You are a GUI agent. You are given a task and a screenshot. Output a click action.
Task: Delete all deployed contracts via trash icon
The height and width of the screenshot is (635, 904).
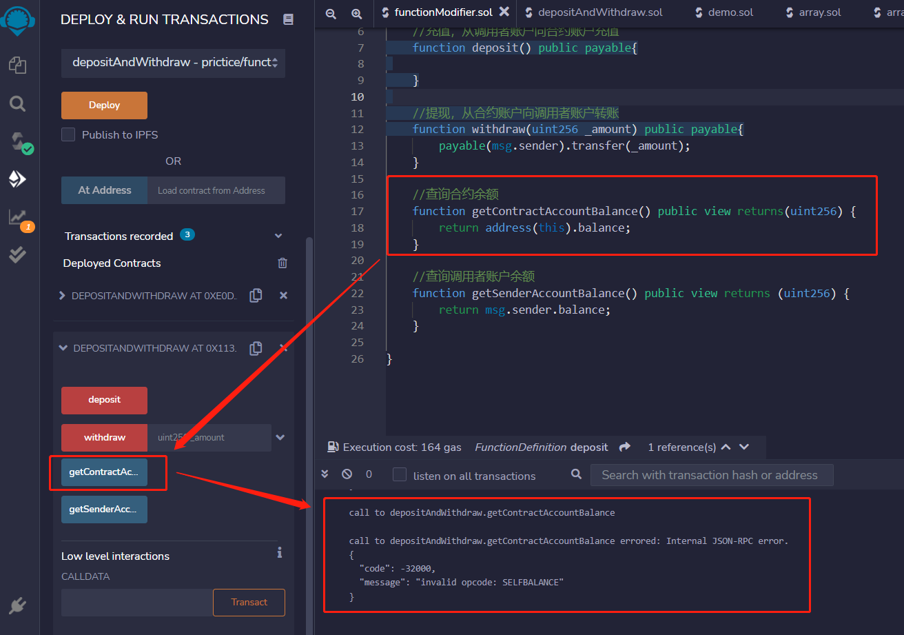(282, 263)
